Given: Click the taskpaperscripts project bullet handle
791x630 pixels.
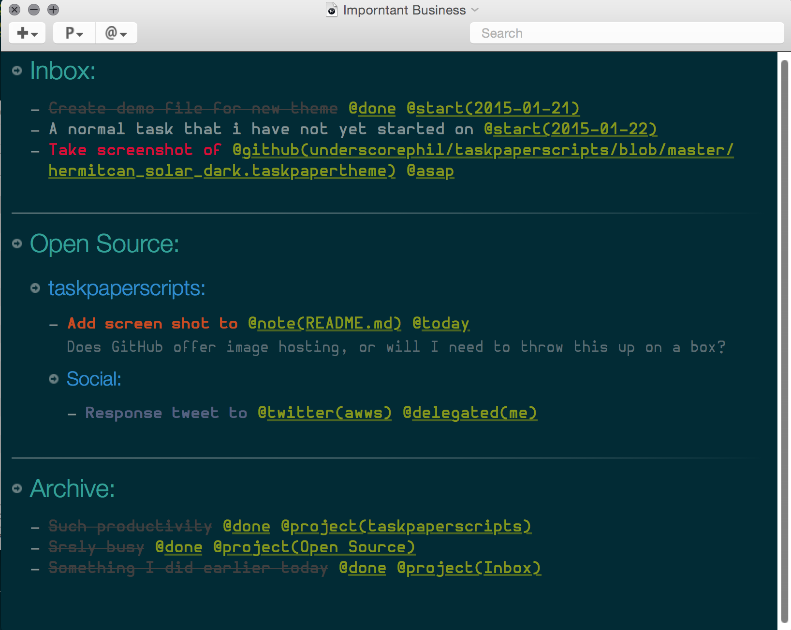Looking at the screenshot, I should pos(35,288).
